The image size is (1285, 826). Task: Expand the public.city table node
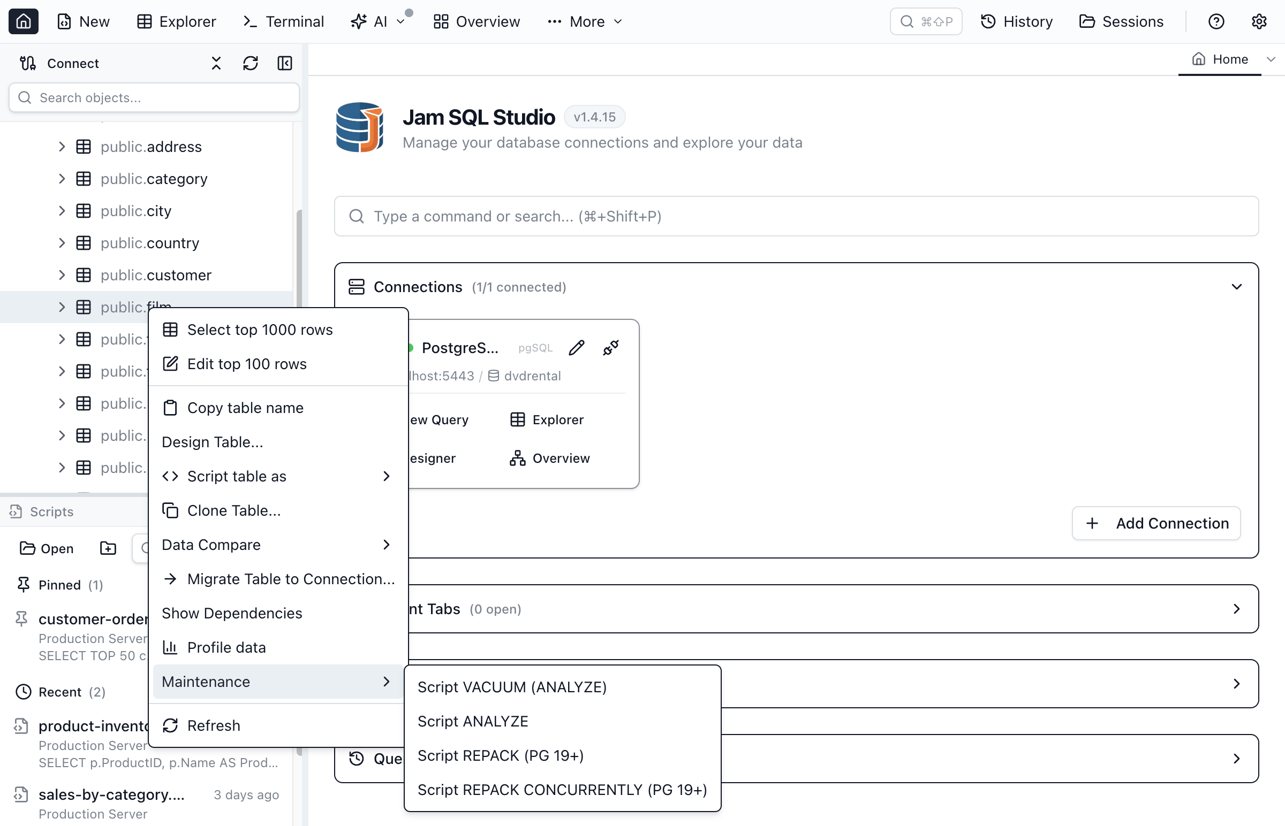point(62,211)
